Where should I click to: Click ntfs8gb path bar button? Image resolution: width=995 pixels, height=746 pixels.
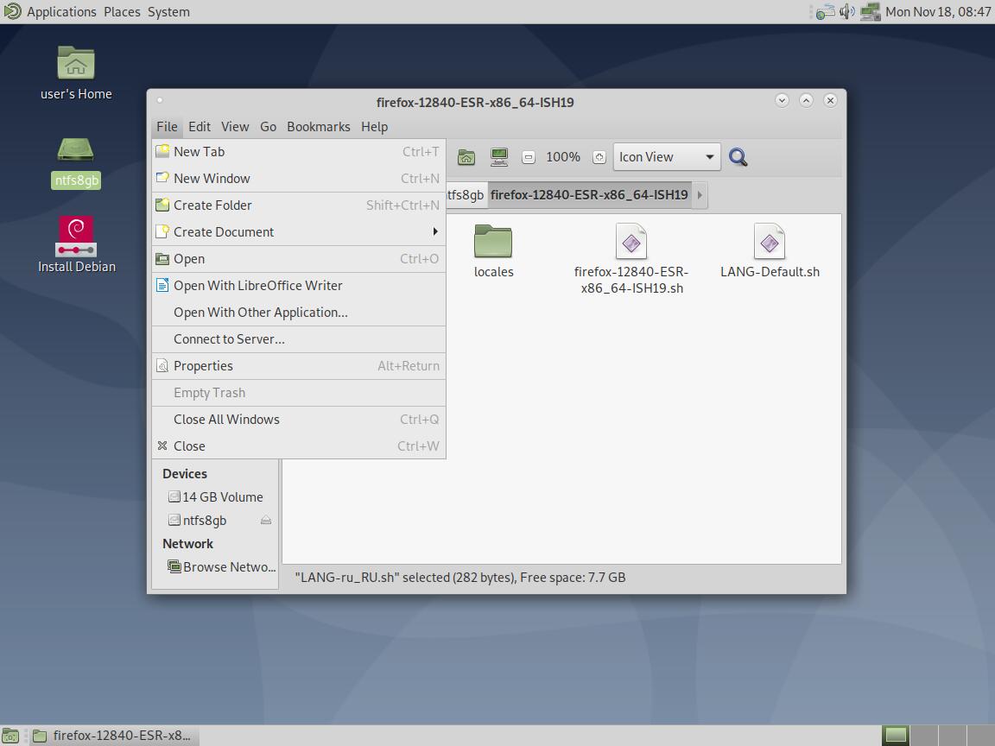pyautogui.click(x=466, y=195)
